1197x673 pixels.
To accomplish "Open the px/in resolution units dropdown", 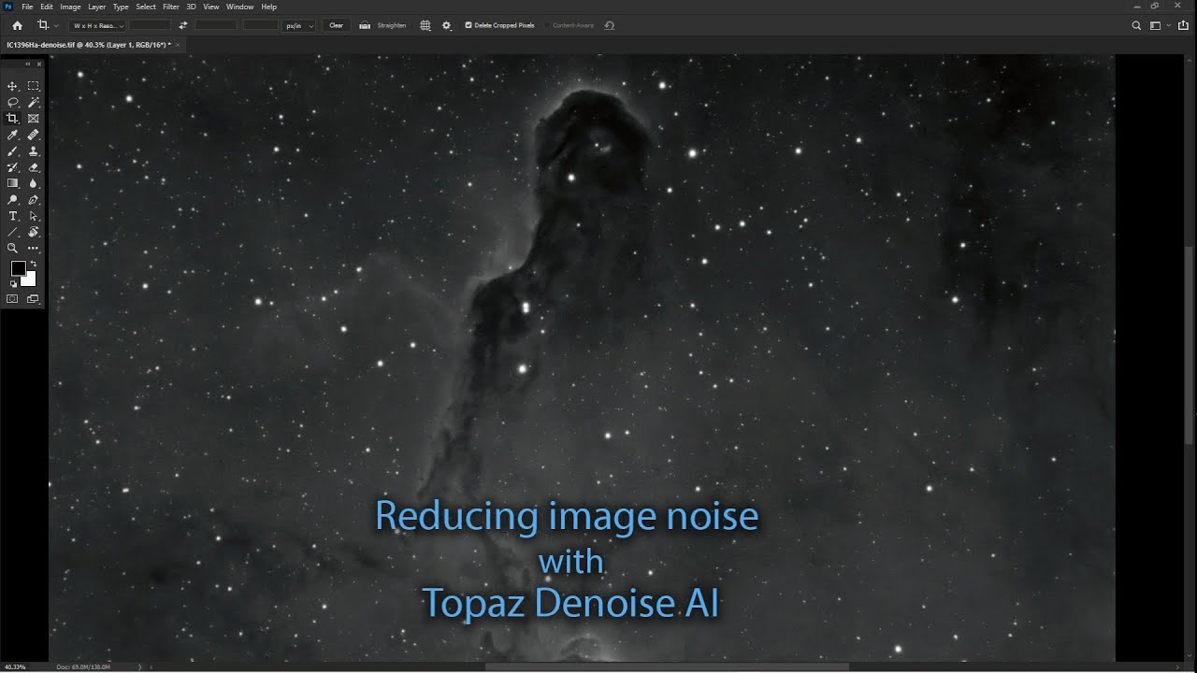I will [299, 25].
